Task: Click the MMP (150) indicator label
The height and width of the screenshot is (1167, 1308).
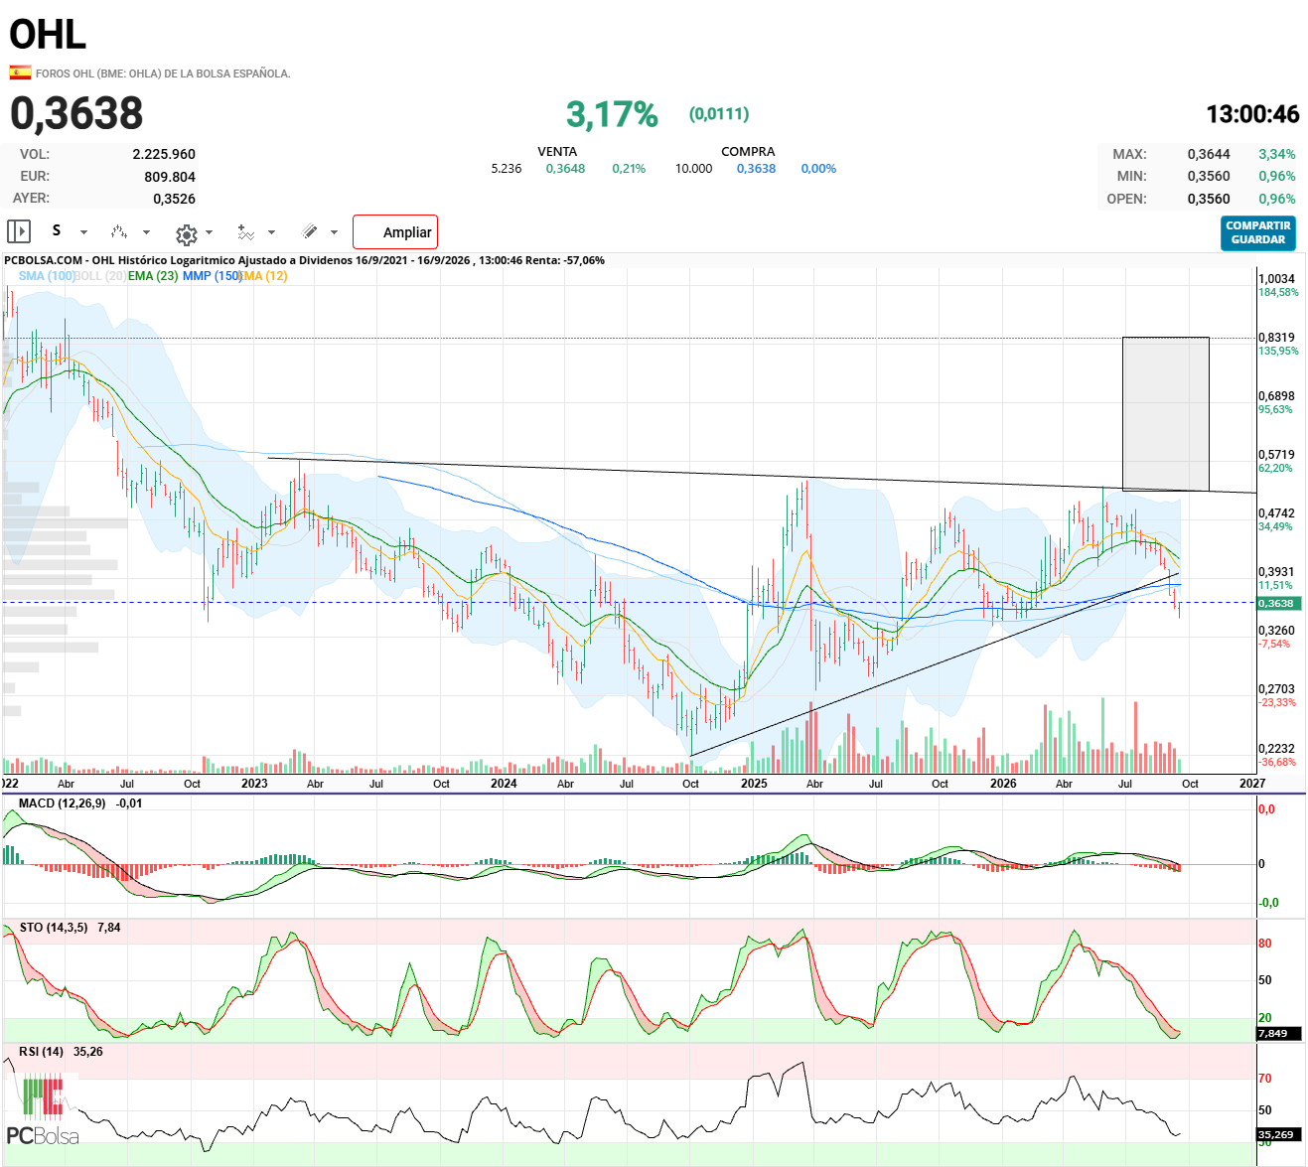Action: 213,276
